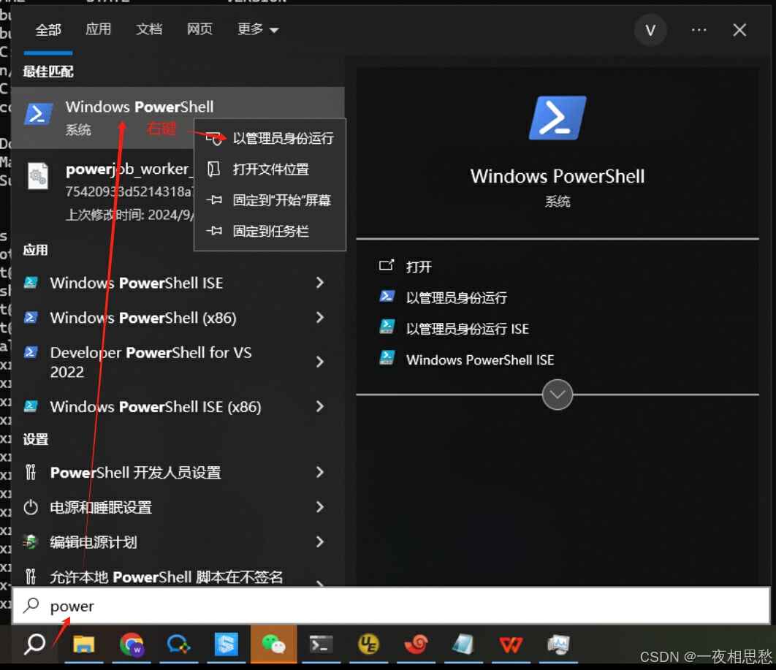Viewport: 776px width, 670px height.
Task: Launch Chrome from the taskbar
Action: tap(131, 644)
